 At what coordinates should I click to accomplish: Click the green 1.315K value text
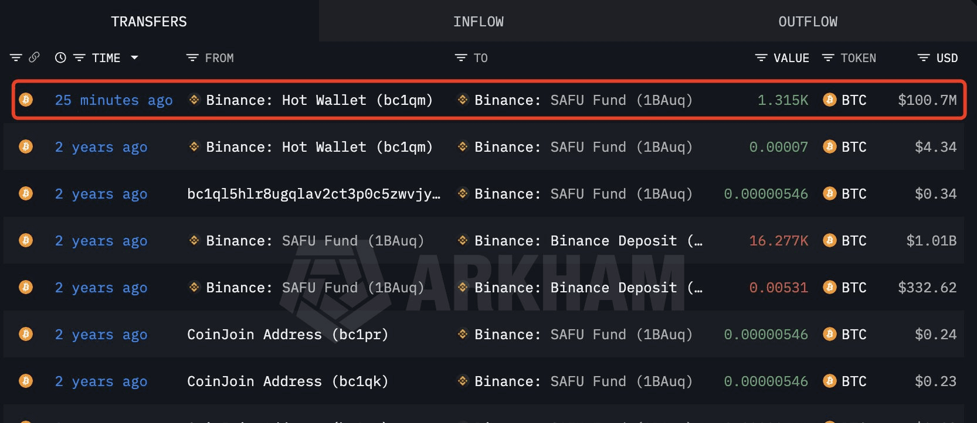(x=783, y=100)
